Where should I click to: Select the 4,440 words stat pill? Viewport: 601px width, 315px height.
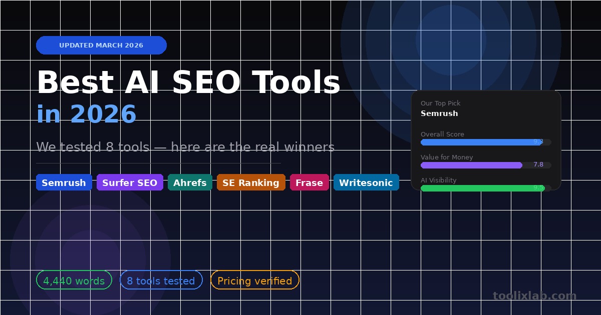(74, 280)
